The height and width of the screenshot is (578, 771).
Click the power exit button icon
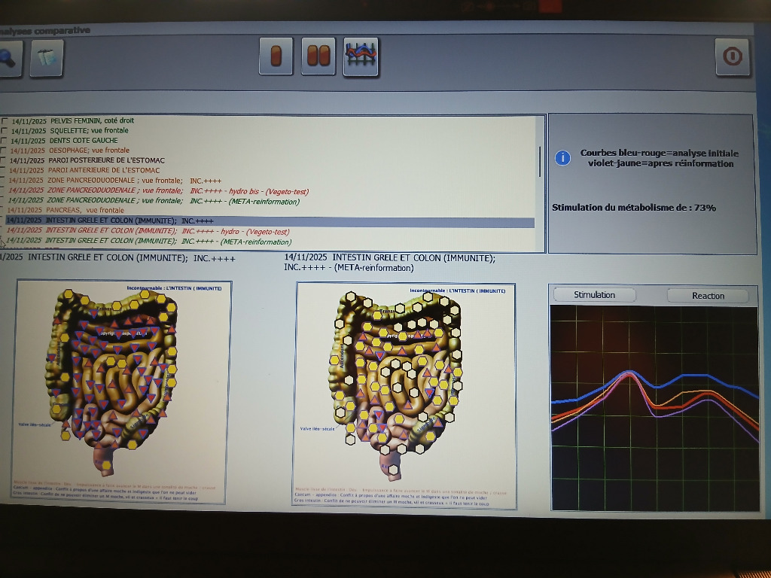tap(732, 57)
